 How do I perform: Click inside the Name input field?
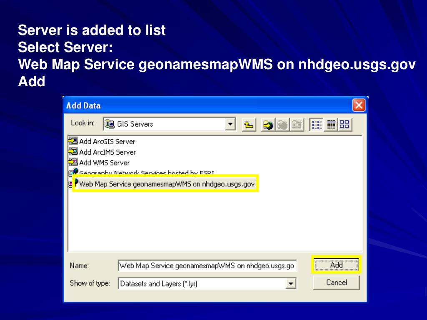[x=207, y=265]
